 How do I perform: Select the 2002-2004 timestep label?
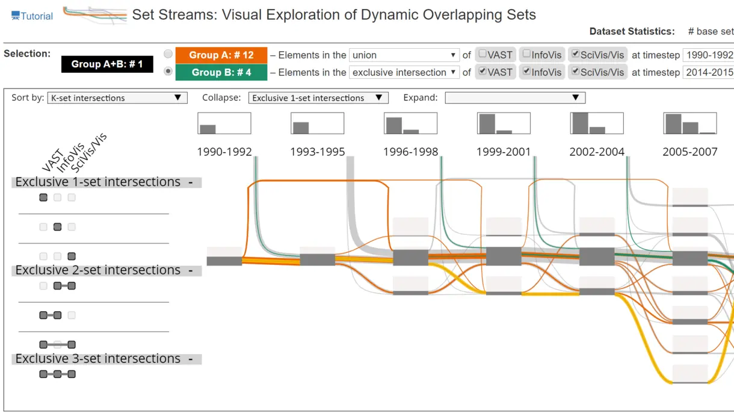(x=597, y=152)
